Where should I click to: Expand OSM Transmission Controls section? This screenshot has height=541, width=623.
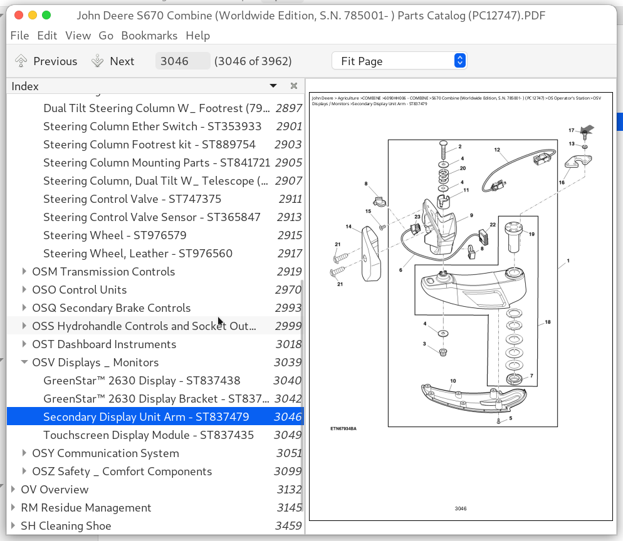tap(24, 272)
